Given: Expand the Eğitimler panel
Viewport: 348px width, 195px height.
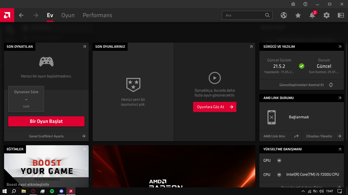Looking at the screenshot, I should (x=85, y=149).
